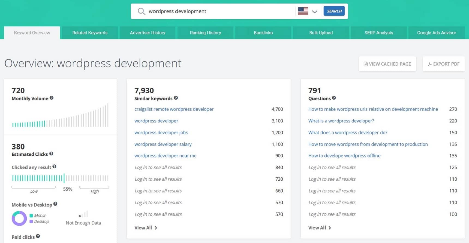Click the Monthly Volume help icon

point(52,98)
